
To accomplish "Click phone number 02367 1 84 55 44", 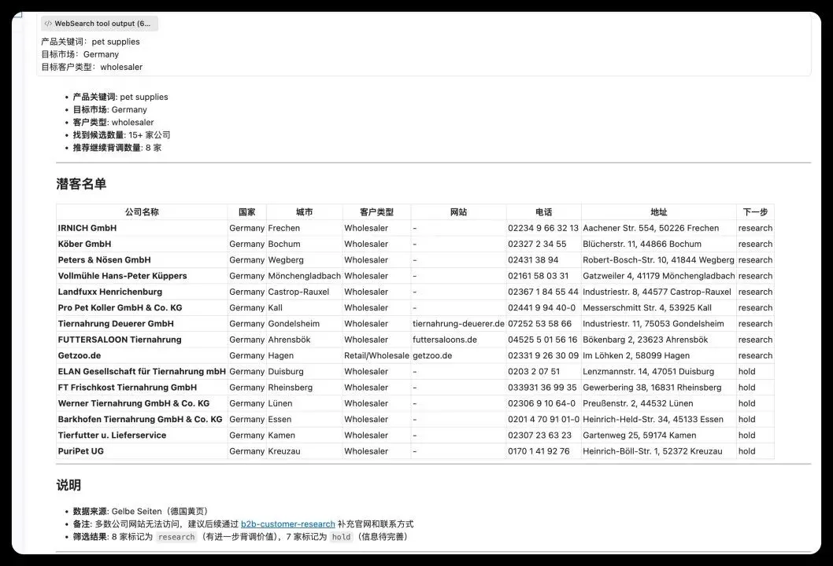I will (543, 292).
